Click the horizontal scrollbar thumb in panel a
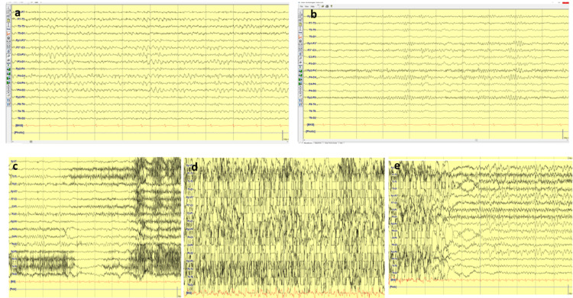Image resolution: width=573 pixels, height=298 pixels. [x=31, y=142]
